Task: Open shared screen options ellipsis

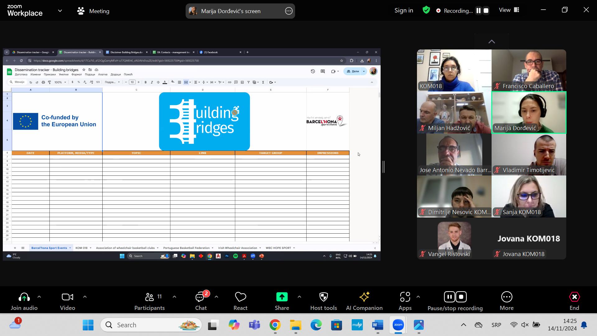Action: point(289,11)
